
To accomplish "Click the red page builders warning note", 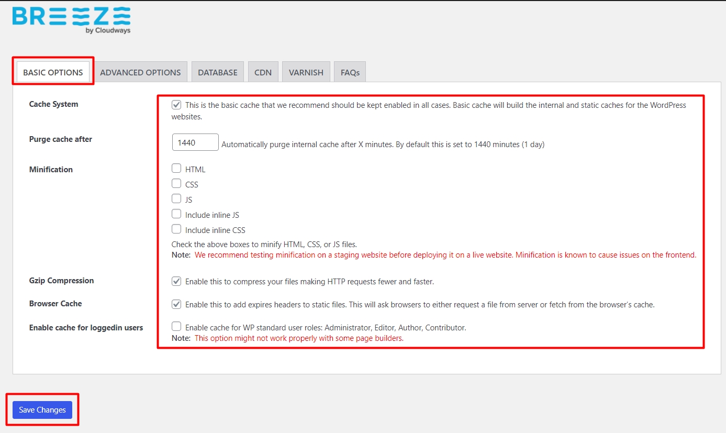I will point(299,338).
